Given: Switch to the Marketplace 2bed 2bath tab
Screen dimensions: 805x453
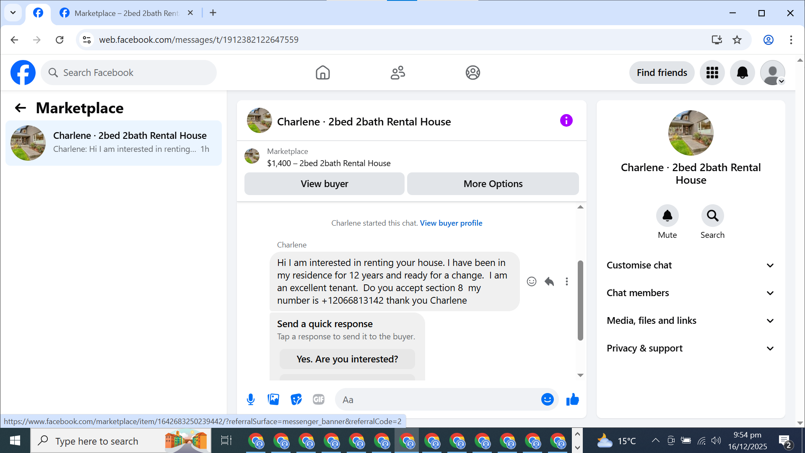Looking at the screenshot, I should [126, 13].
